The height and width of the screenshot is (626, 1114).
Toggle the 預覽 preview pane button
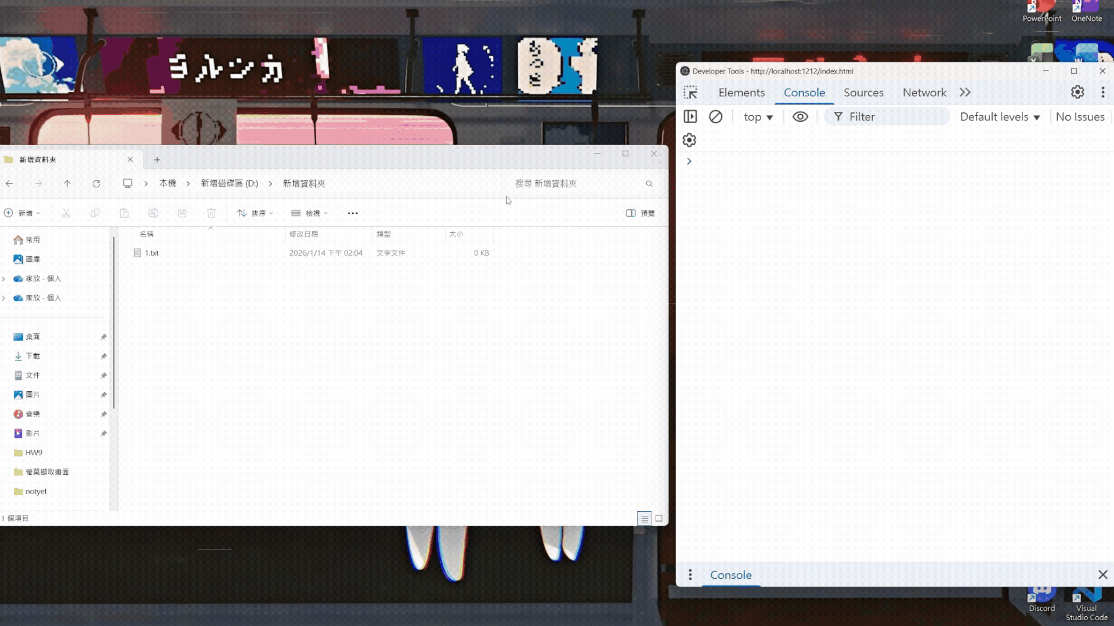(640, 213)
